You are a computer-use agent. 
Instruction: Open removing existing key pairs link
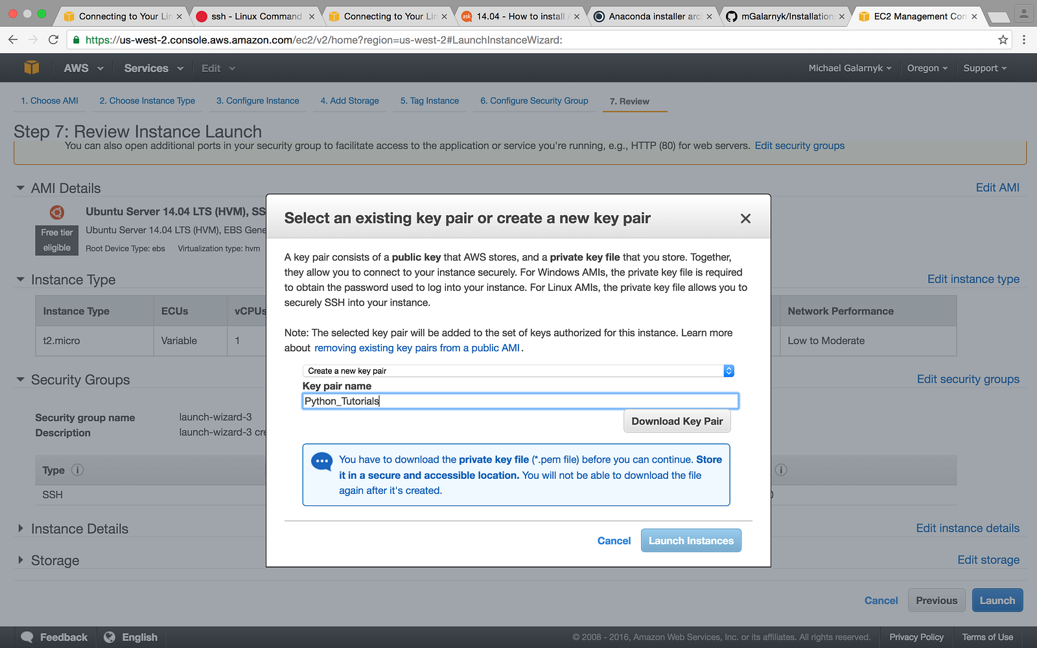pyautogui.click(x=417, y=348)
